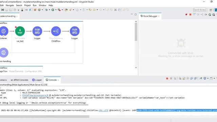Click the red Stop debugger icon

click(x=190, y=15)
